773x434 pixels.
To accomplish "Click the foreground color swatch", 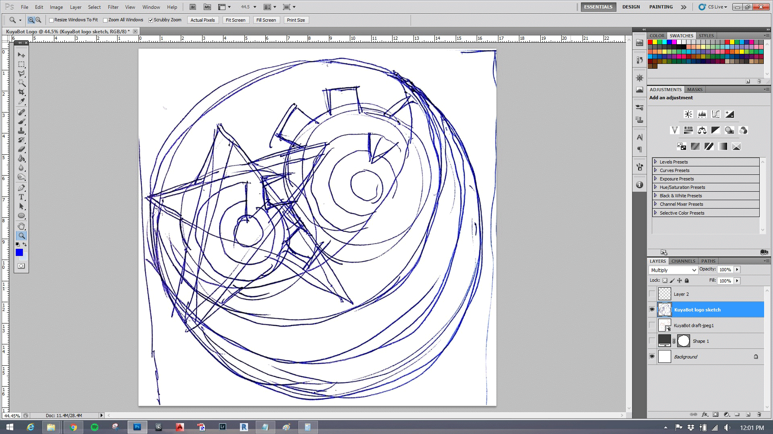I will (x=19, y=252).
